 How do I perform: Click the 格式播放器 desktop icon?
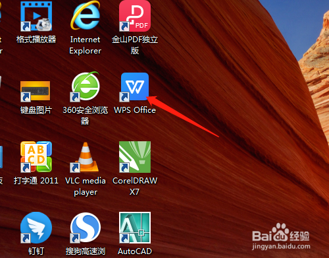click(x=36, y=16)
